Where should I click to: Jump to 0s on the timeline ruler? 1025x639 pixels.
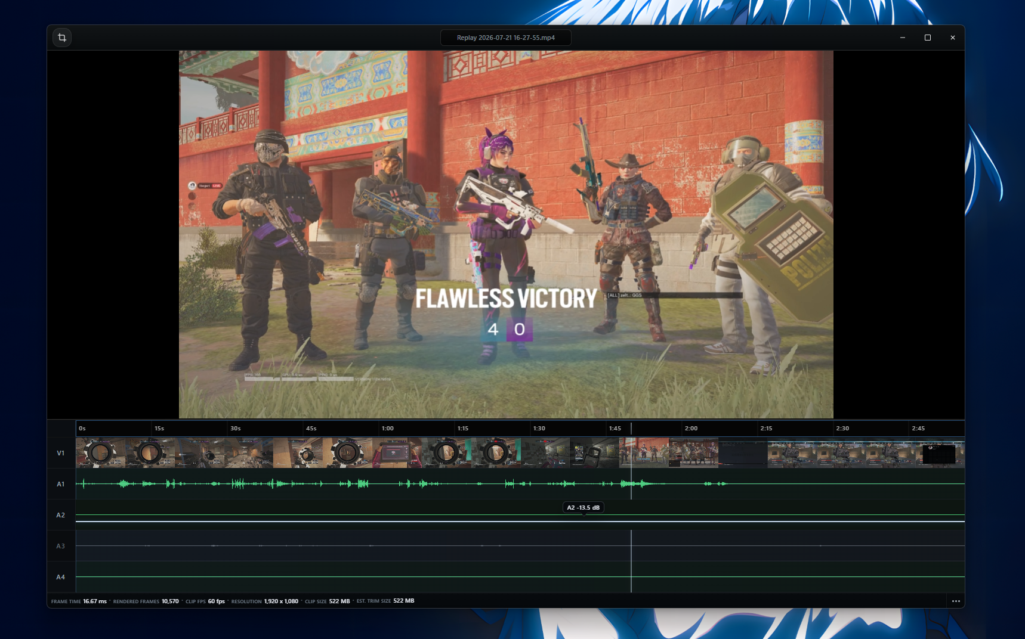tap(82, 429)
